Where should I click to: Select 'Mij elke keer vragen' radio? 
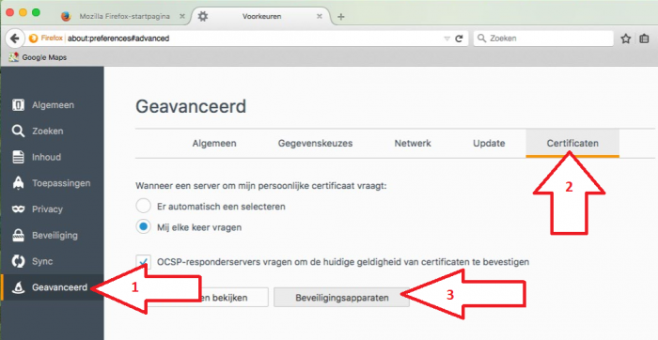pyautogui.click(x=143, y=227)
